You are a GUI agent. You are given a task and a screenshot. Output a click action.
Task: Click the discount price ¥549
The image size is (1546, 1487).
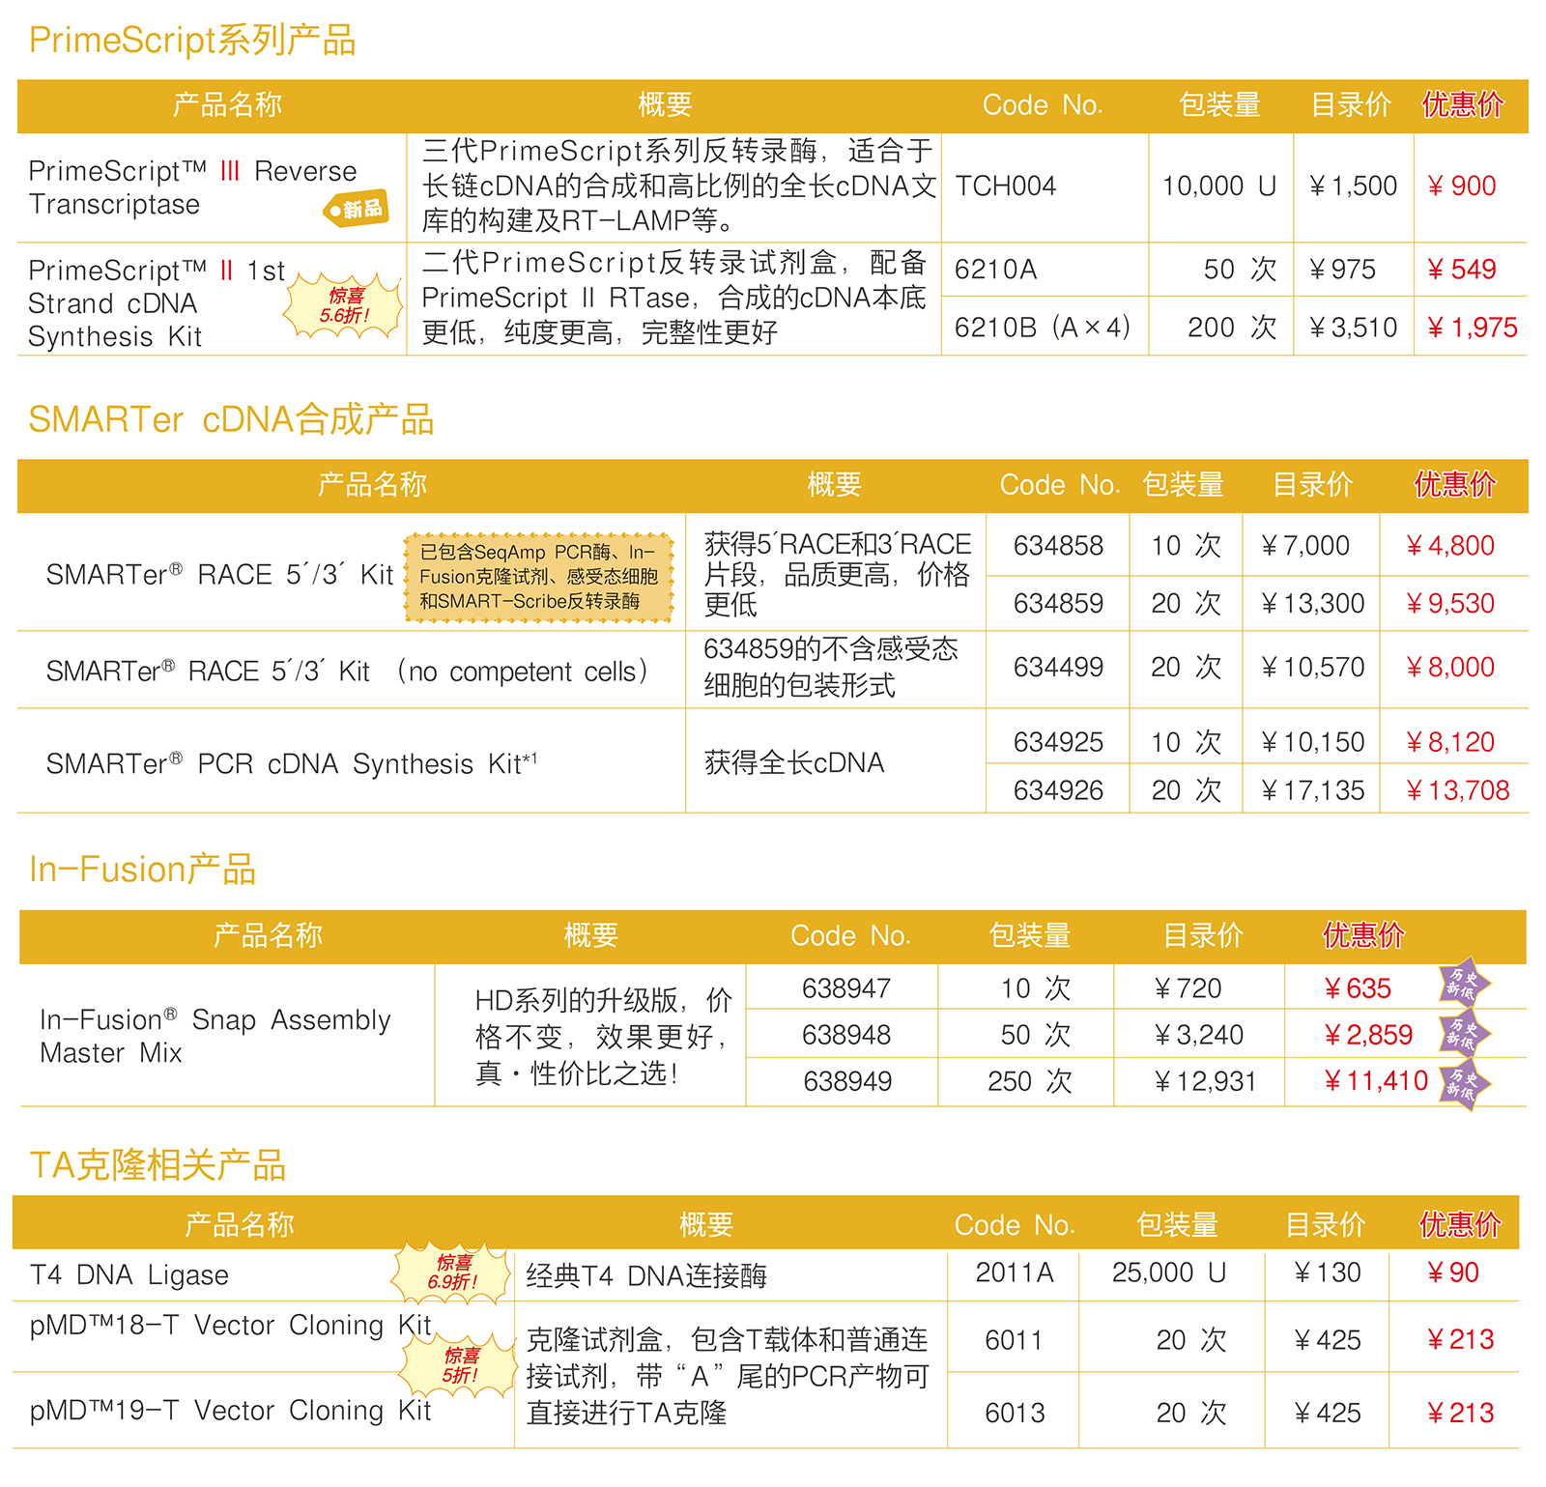pos(1461,269)
